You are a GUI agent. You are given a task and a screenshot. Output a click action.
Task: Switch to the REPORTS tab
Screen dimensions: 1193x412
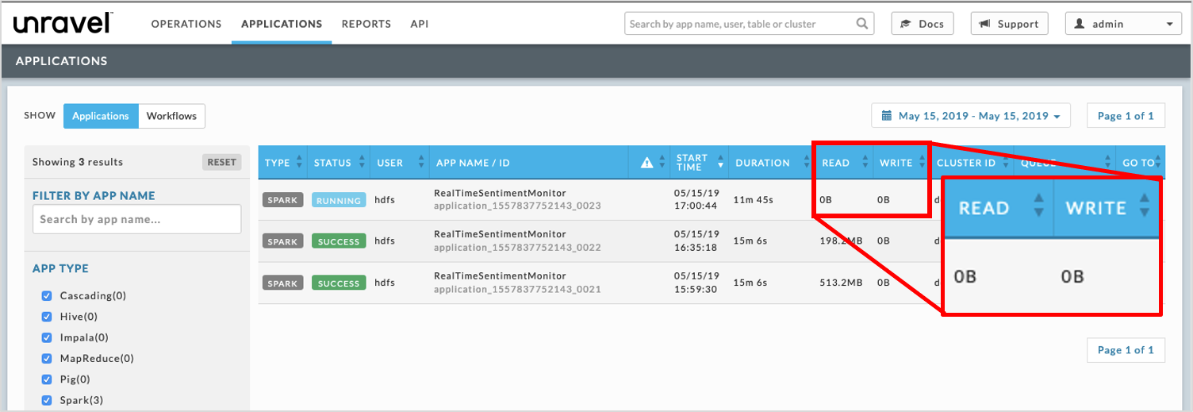[366, 24]
